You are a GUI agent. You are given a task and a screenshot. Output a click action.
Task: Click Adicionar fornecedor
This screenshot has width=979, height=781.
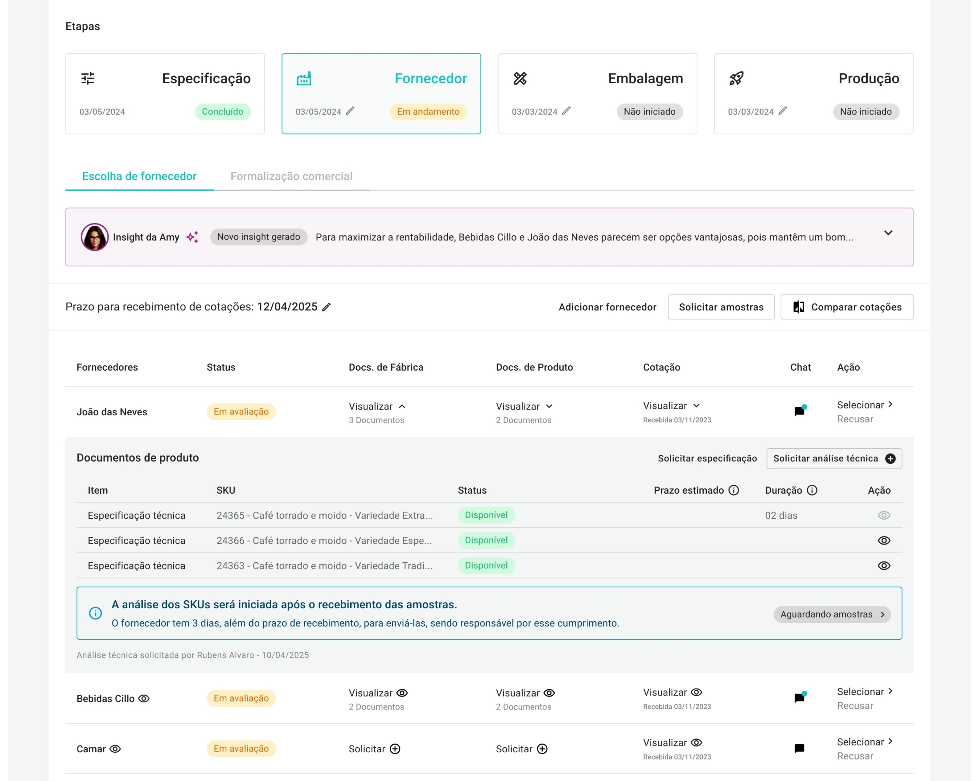[x=607, y=307]
